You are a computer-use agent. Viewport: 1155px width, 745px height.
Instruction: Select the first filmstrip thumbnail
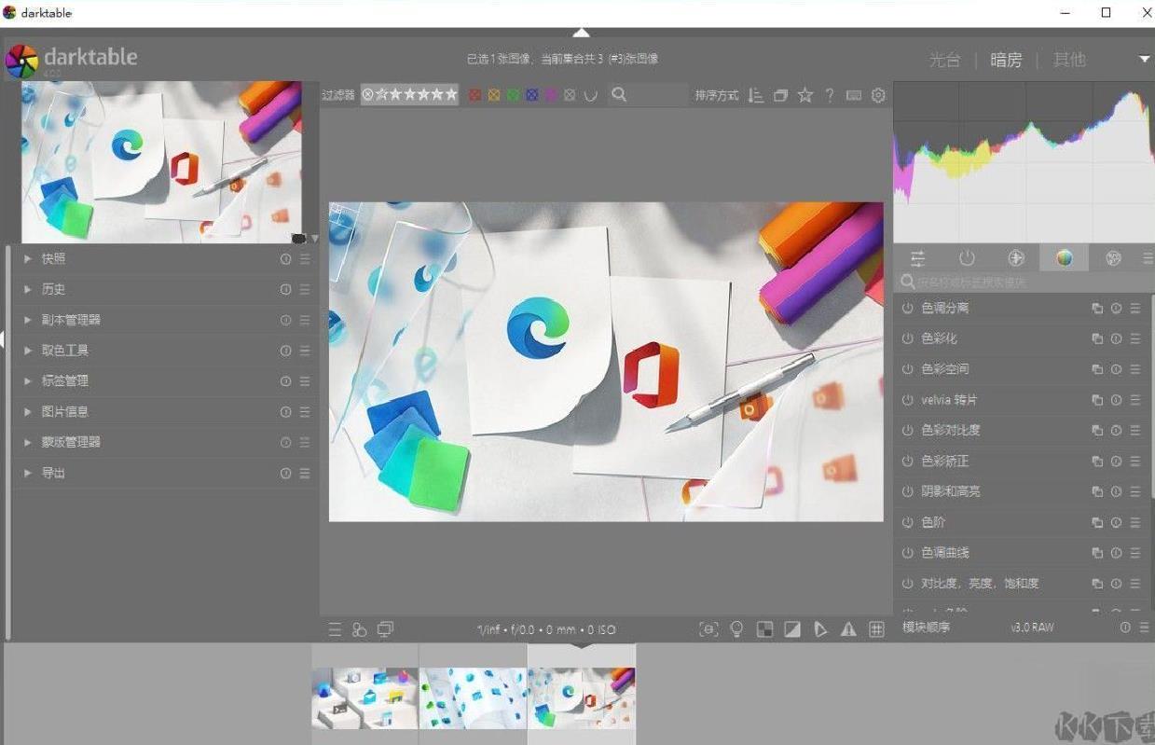pyautogui.click(x=364, y=697)
